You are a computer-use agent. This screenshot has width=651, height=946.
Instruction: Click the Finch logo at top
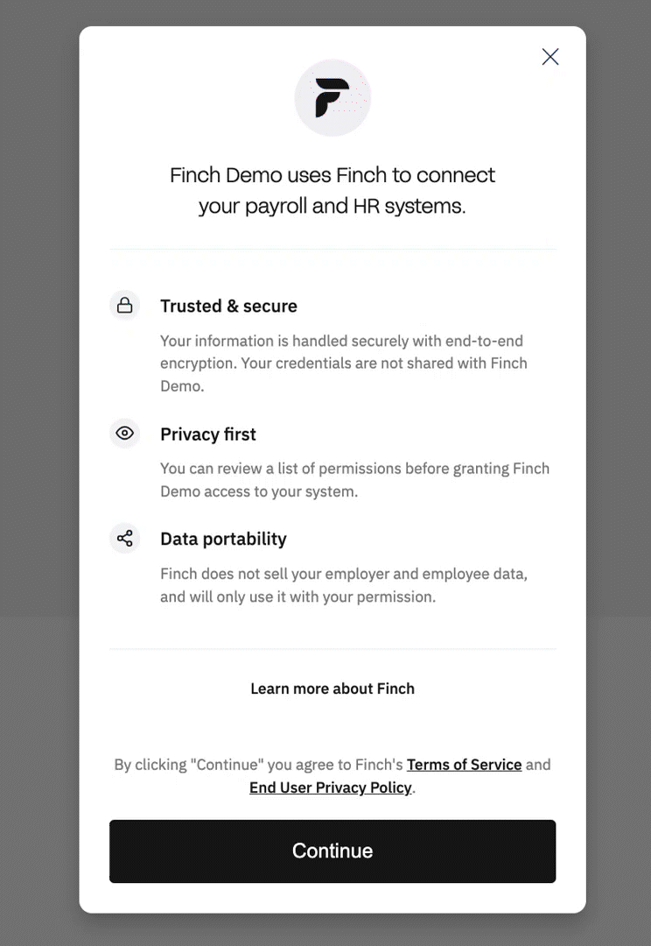click(x=332, y=98)
